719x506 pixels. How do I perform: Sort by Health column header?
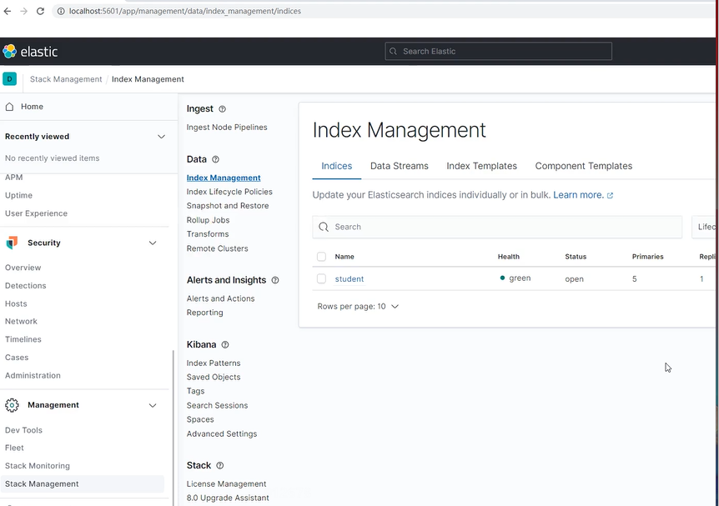click(x=509, y=257)
